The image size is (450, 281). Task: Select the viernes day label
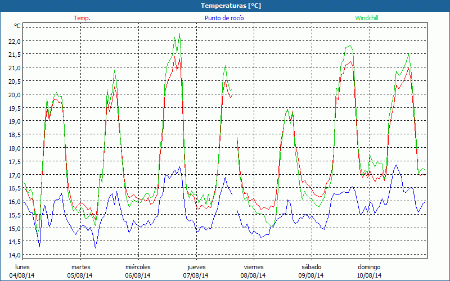point(254,267)
